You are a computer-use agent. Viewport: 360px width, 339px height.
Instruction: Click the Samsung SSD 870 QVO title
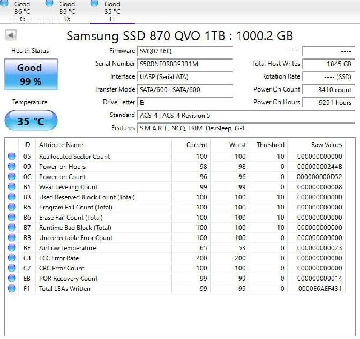tap(180, 36)
